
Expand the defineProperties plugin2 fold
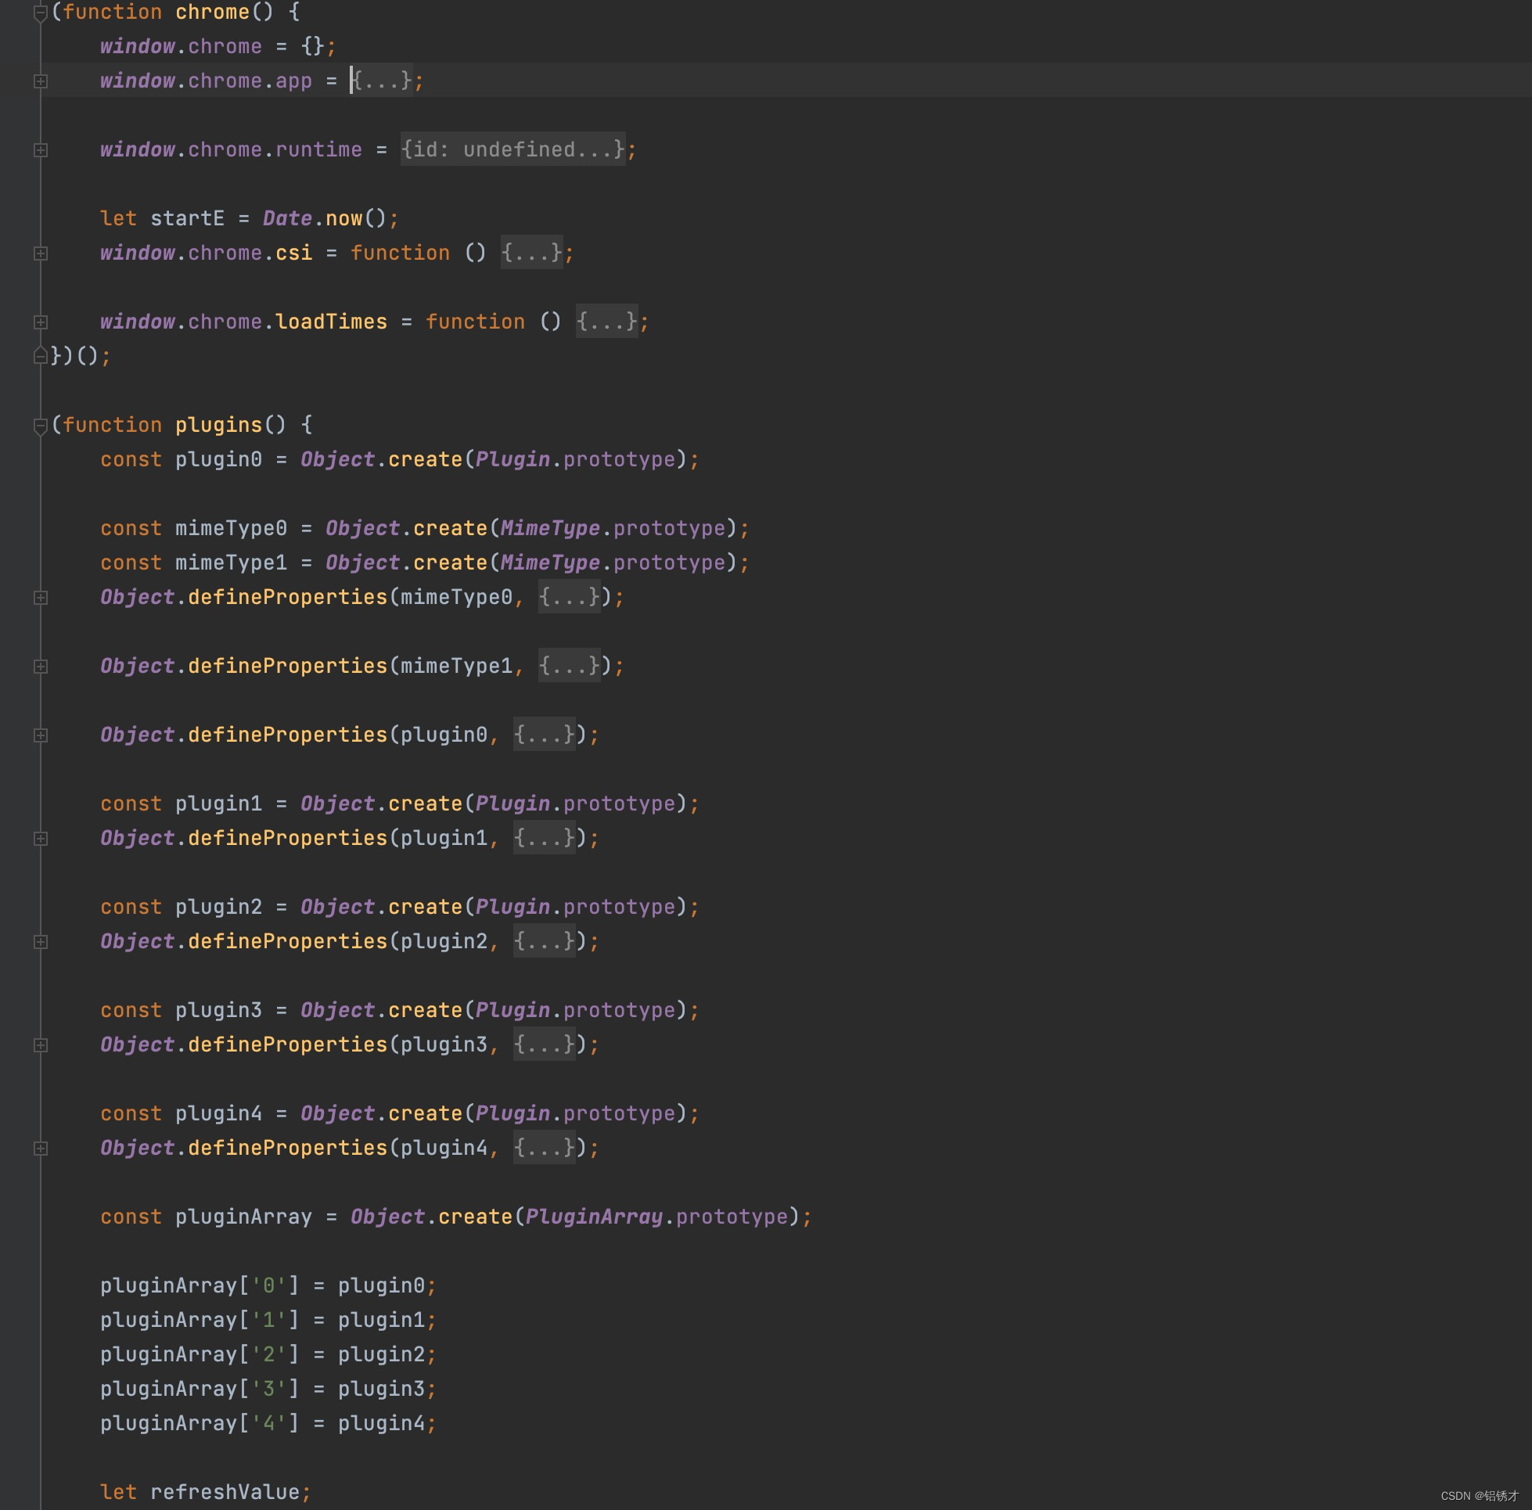coord(41,942)
